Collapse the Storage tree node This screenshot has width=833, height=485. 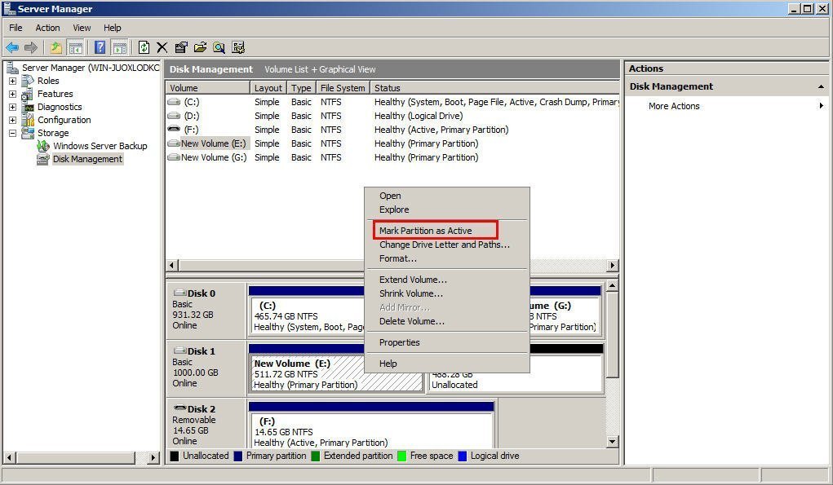(12, 133)
